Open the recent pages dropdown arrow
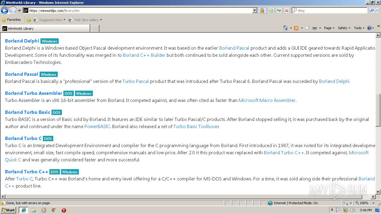The width and height of the screenshot is (381, 214). tap(20, 10)
